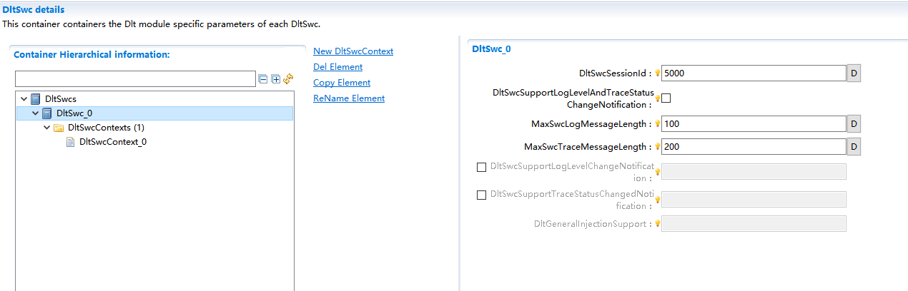Click lightbulb hint beside MaxSwcLogMessageLength
The height and width of the screenshot is (291, 908).
coord(658,124)
